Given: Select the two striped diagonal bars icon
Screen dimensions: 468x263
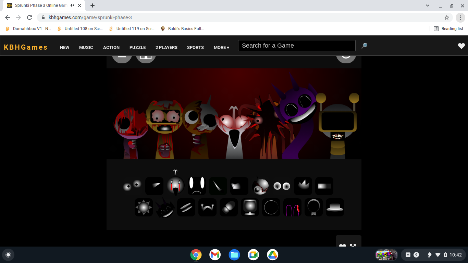Looking at the screenshot, I should pos(186,207).
